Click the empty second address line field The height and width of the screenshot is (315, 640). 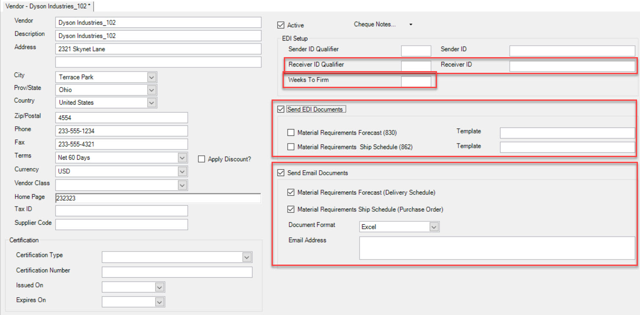point(159,62)
